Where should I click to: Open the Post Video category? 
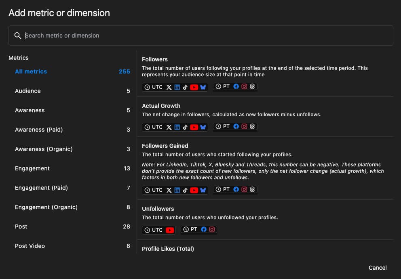[30, 246]
